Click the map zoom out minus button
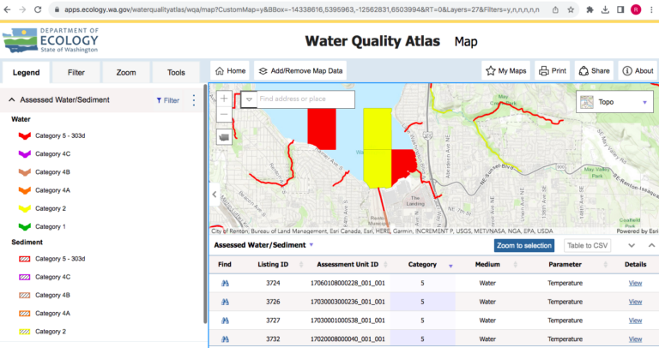Viewport: 659px width, 348px height. coord(224,115)
